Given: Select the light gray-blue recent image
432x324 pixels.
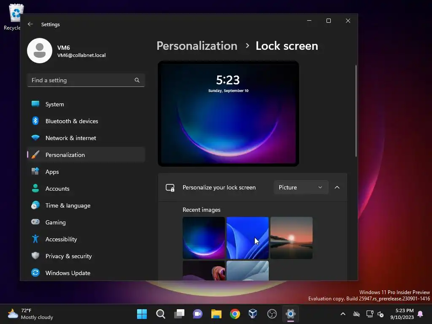Looking at the screenshot, I should coord(247,270).
